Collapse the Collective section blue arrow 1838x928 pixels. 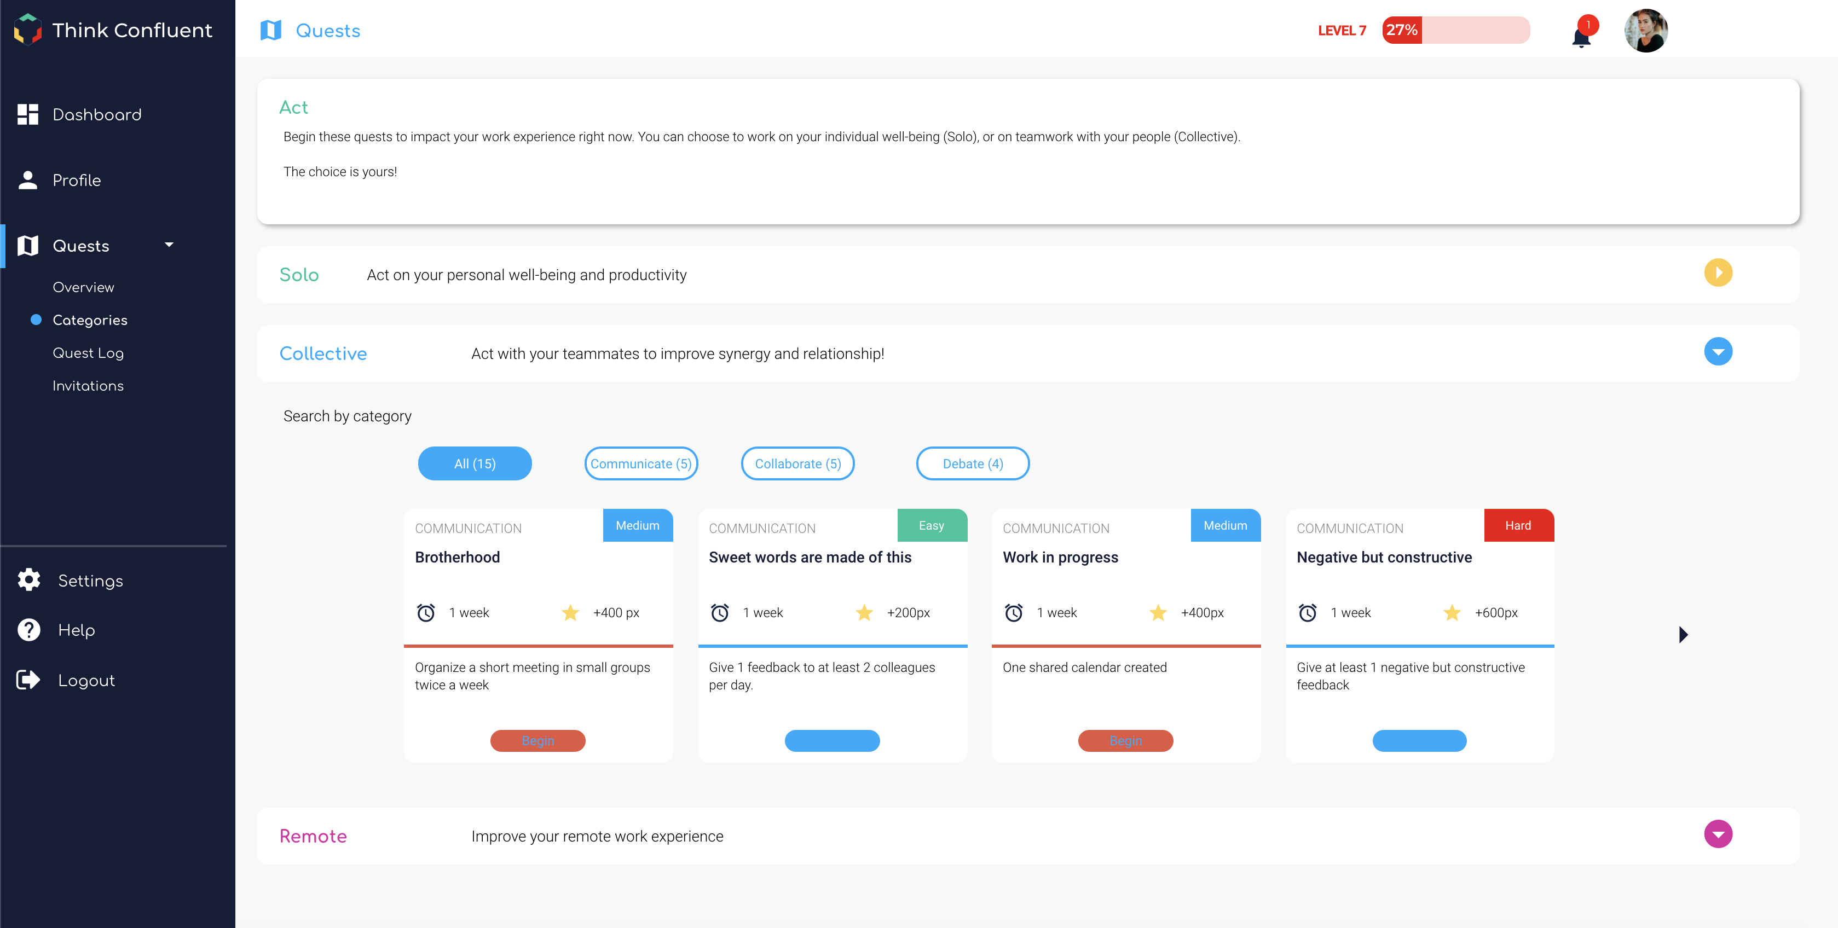coord(1718,352)
